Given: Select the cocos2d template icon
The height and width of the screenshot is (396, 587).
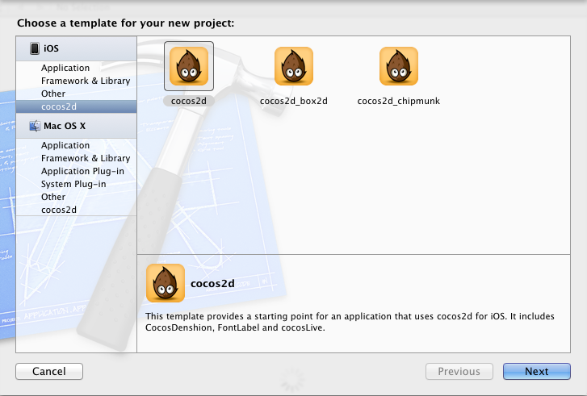Looking at the screenshot, I should click(189, 66).
